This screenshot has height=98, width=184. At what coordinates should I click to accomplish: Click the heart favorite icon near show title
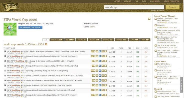(149, 19)
